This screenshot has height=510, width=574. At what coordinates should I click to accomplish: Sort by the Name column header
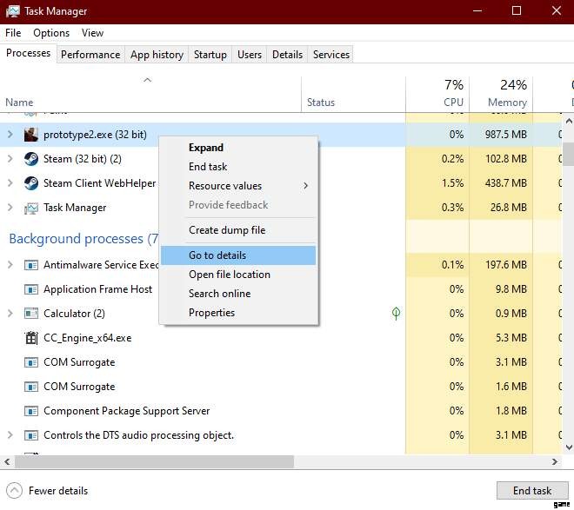point(150,94)
